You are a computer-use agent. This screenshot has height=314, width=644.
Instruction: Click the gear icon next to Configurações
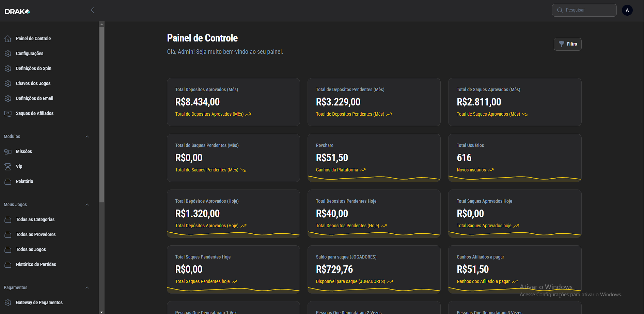(8, 54)
